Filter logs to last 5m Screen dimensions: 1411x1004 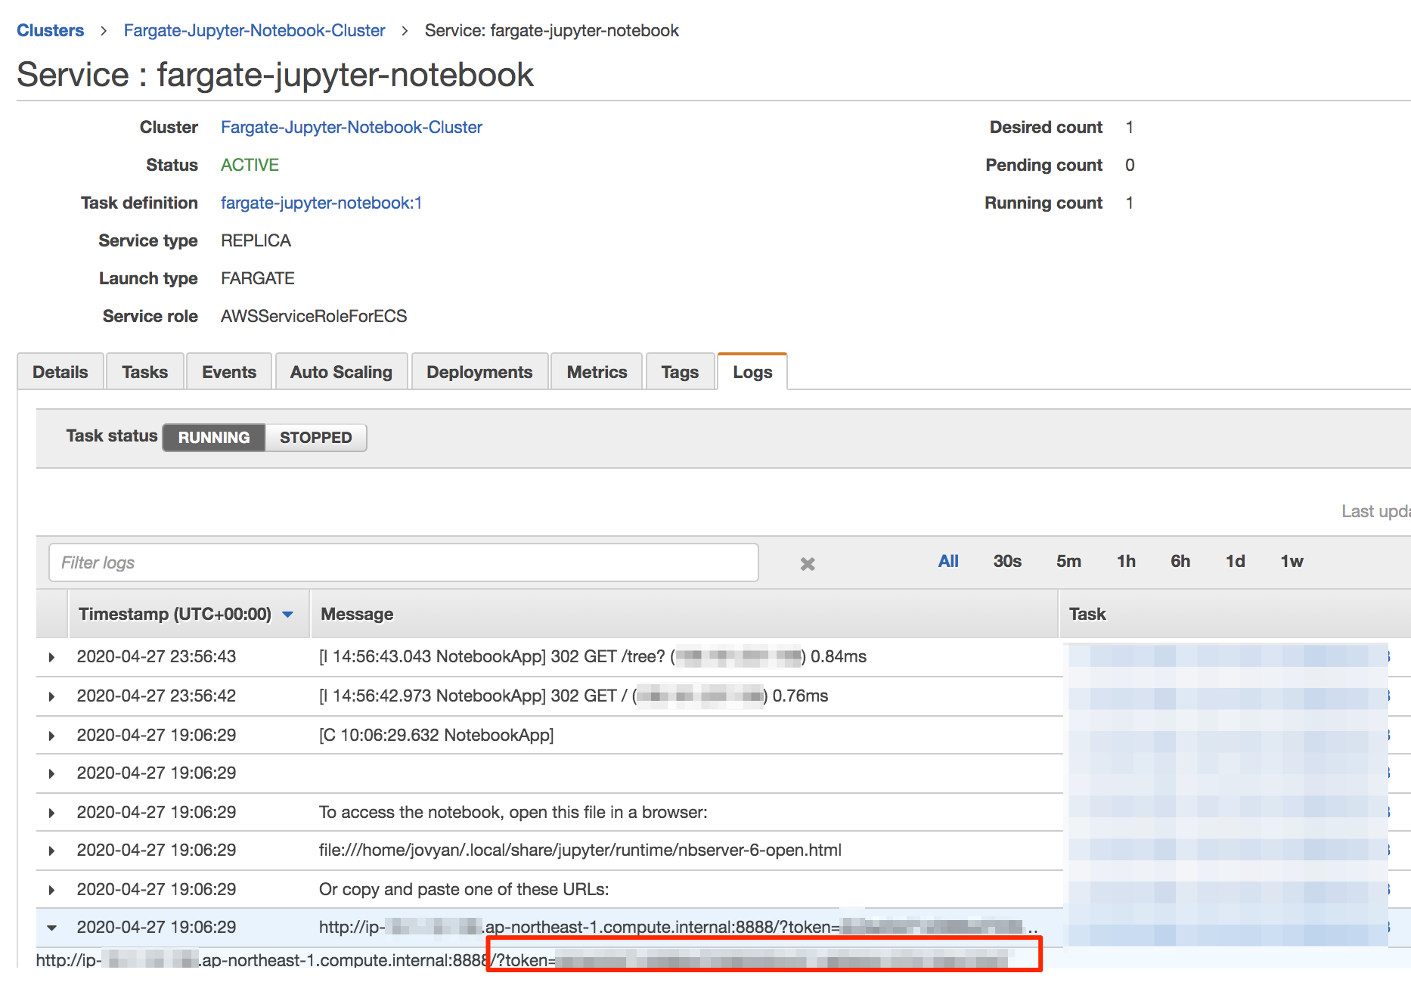[x=1068, y=561]
